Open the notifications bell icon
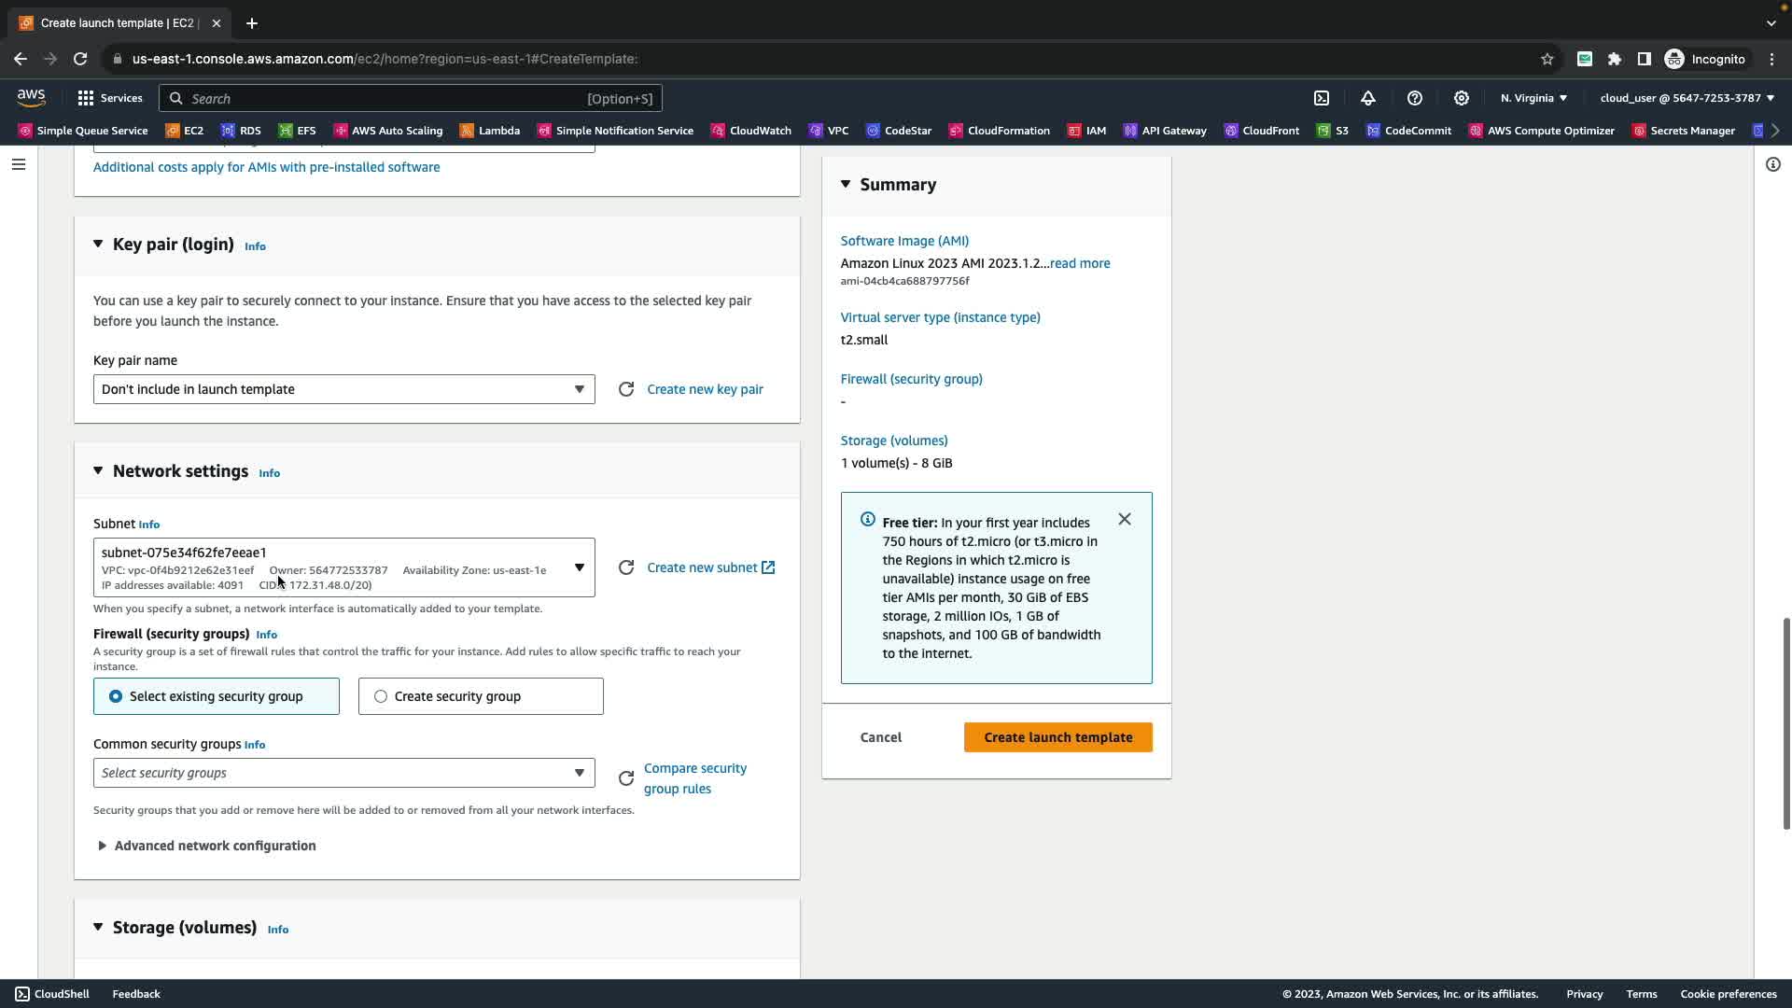This screenshot has width=1792, height=1008. [x=1368, y=98]
